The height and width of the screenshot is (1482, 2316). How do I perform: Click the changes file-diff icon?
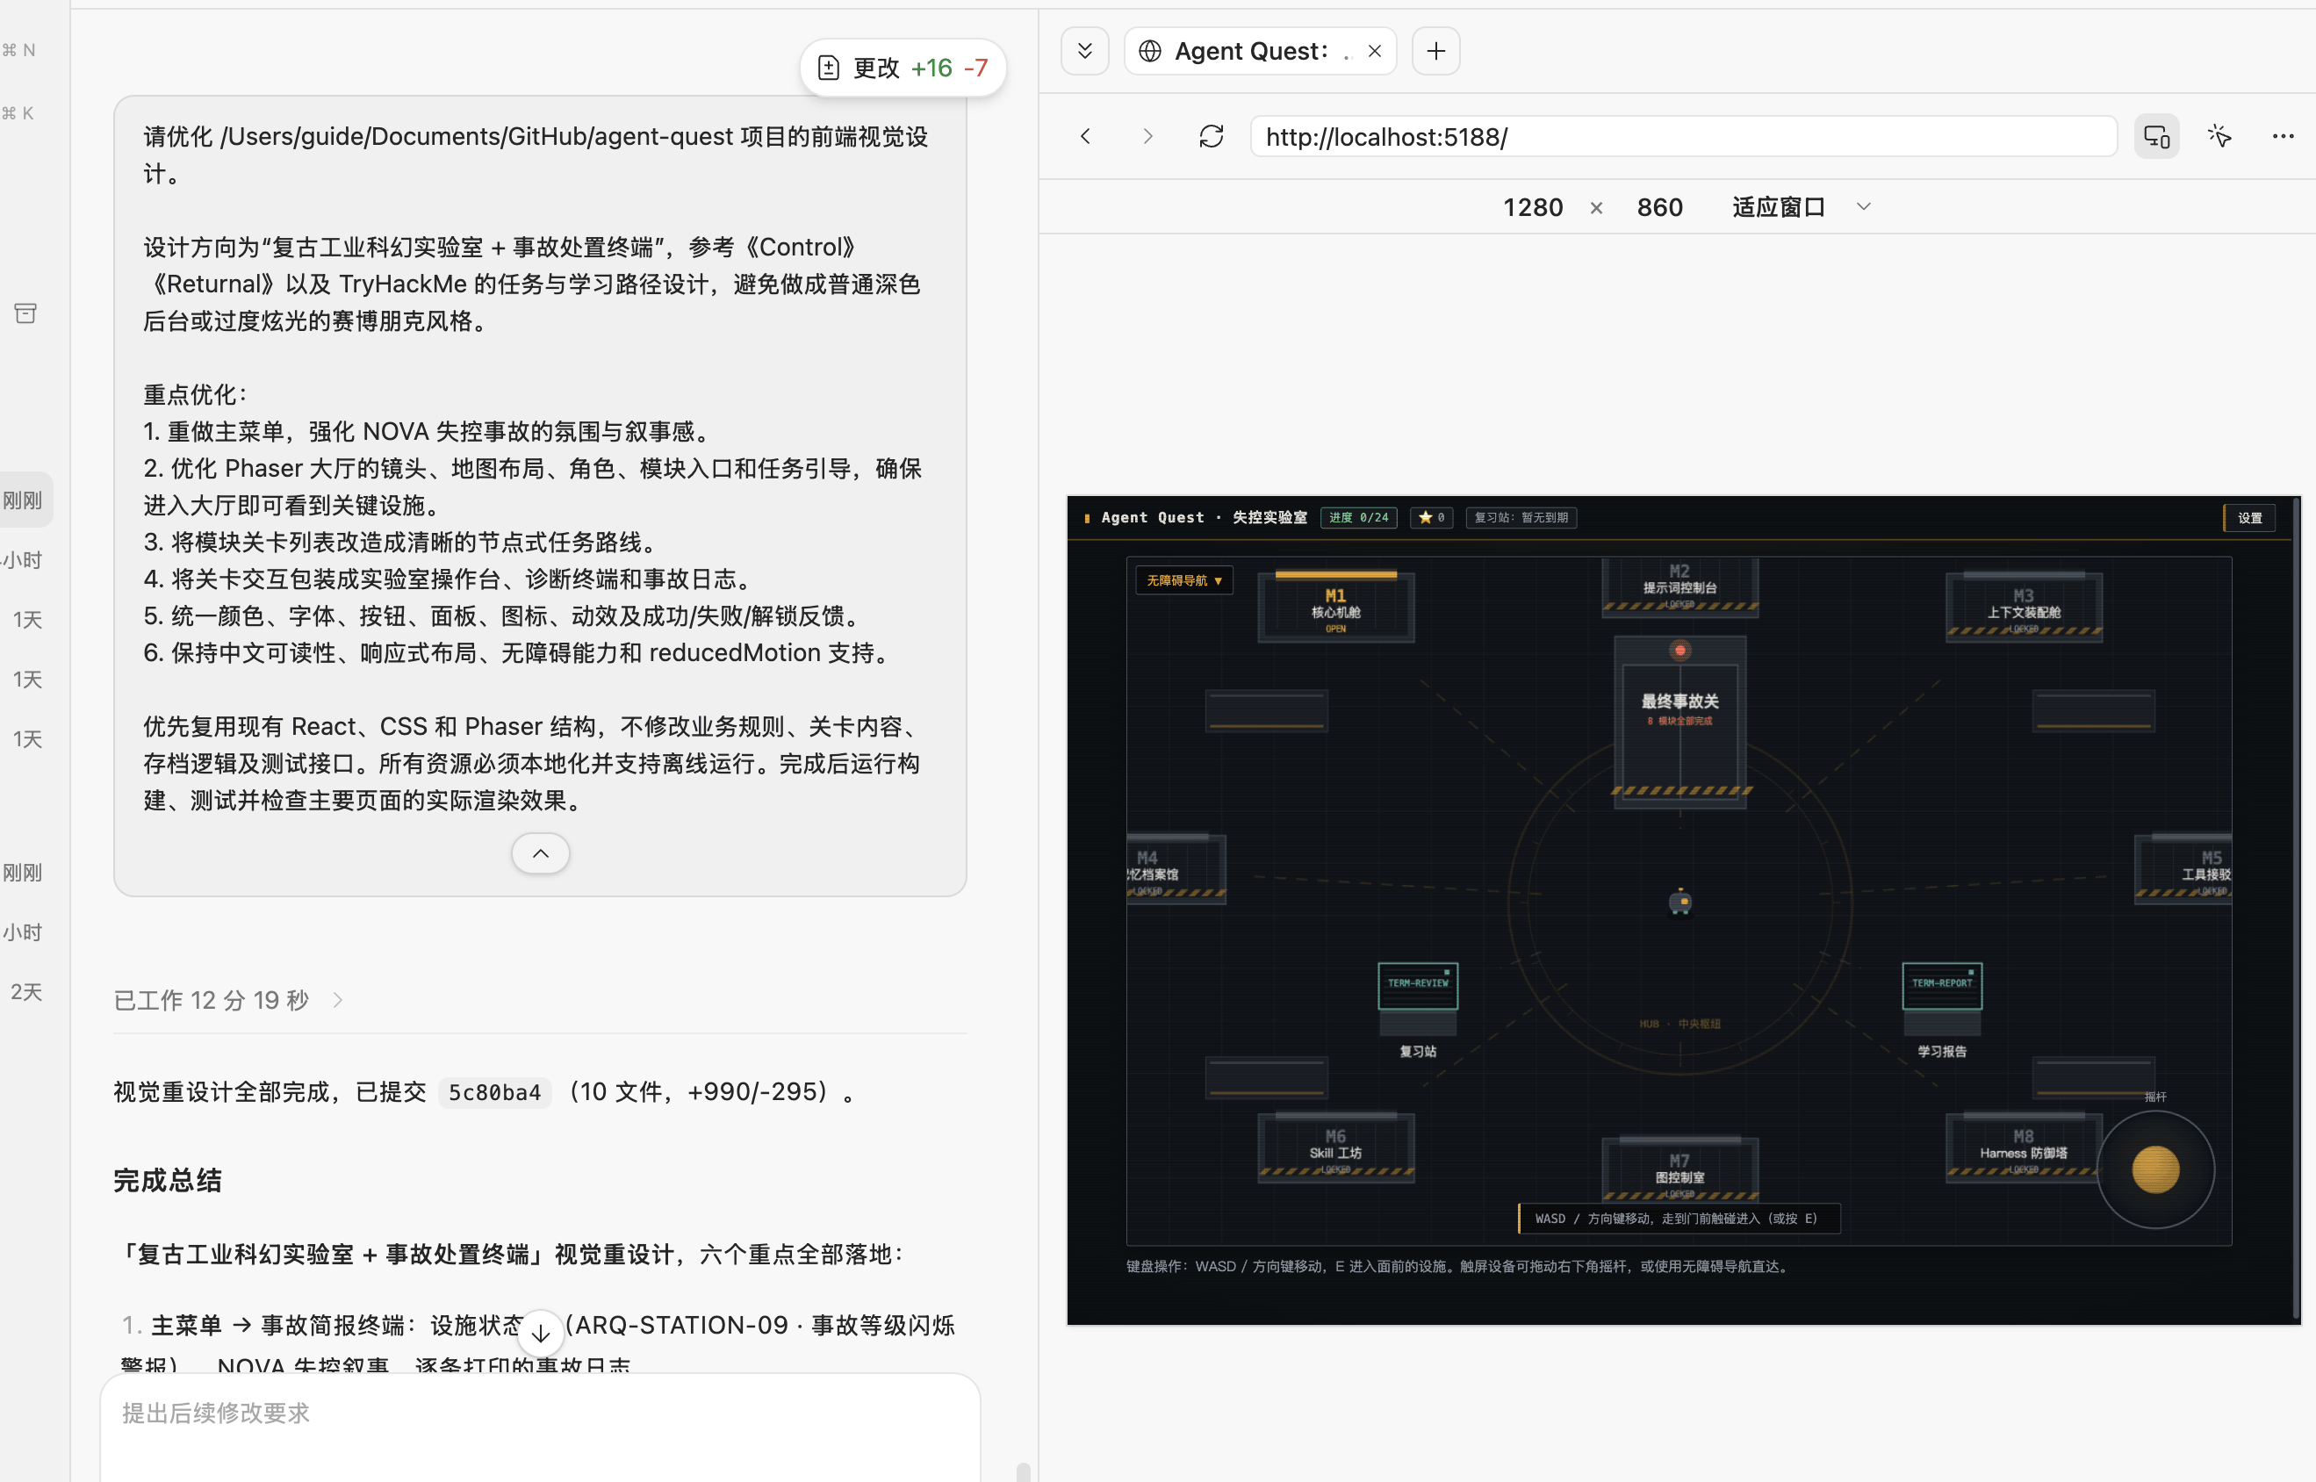tap(829, 68)
